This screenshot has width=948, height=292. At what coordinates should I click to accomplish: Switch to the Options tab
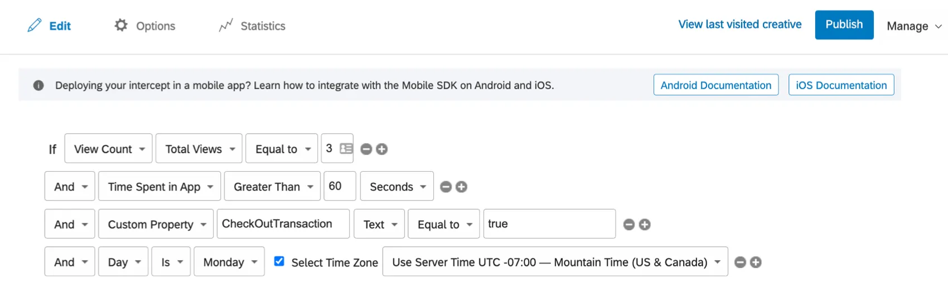coord(145,26)
